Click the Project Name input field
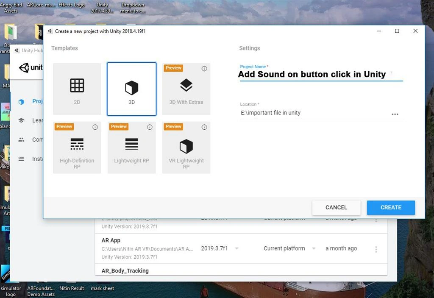Viewport: 434px width, 298px height. (321, 75)
